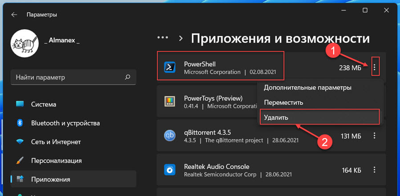Select the PowerToys (Preview) entry name
The height and width of the screenshot is (196, 400).
(x=213, y=98)
